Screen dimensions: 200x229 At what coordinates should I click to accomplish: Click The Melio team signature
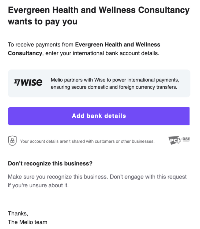pyautogui.click(x=27, y=222)
